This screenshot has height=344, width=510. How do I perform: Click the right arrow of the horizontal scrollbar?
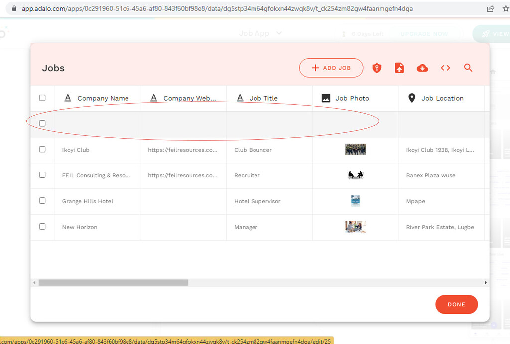click(x=486, y=282)
